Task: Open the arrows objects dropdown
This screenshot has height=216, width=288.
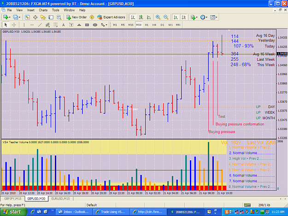Action: (x=104, y=25)
